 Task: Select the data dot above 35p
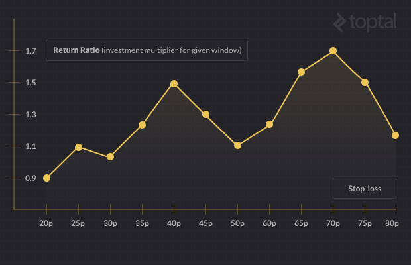click(142, 125)
